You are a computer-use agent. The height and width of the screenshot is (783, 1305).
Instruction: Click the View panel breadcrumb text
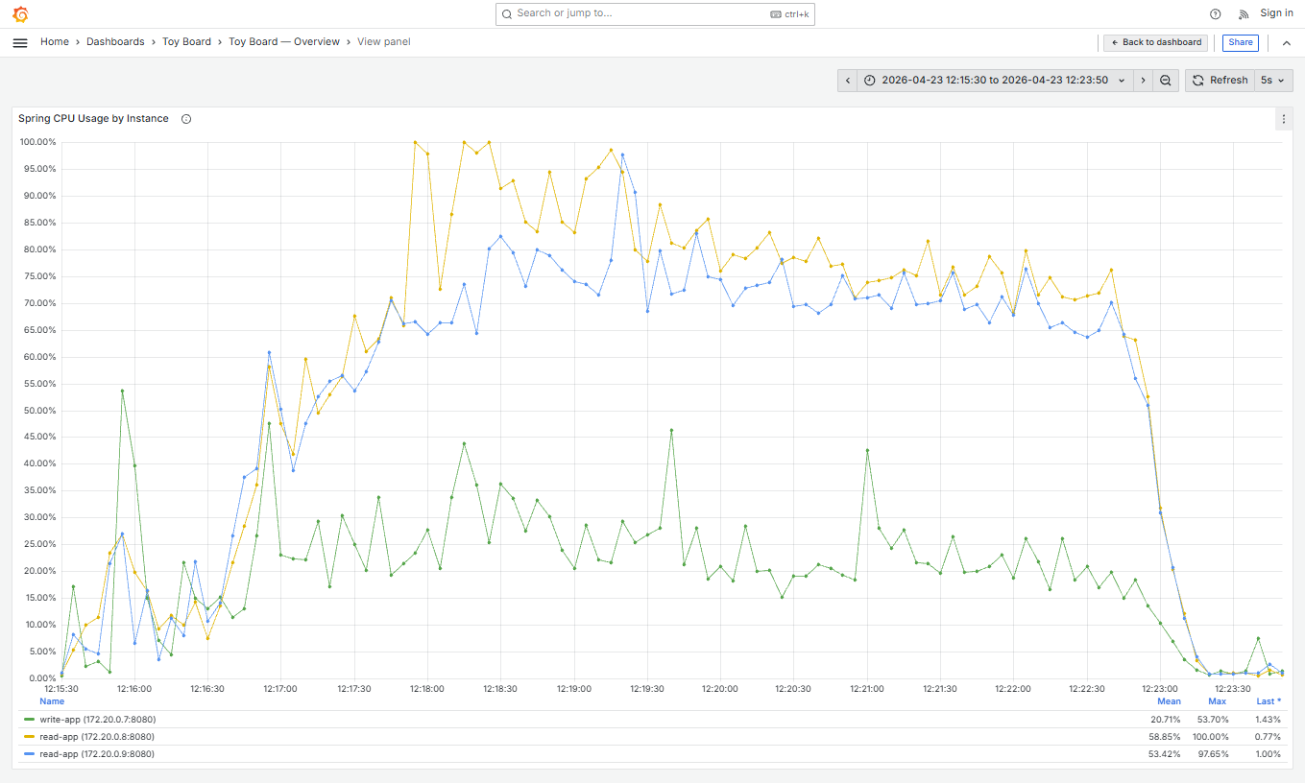click(x=384, y=42)
